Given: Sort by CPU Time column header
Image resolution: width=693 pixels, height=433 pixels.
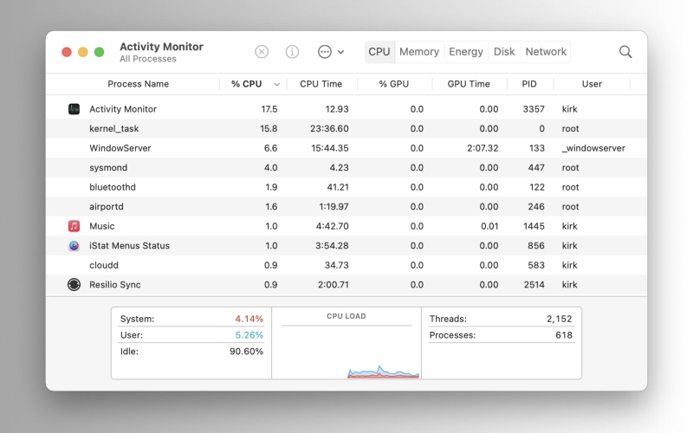Looking at the screenshot, I should pyautogui.click(x=321, y=84).
